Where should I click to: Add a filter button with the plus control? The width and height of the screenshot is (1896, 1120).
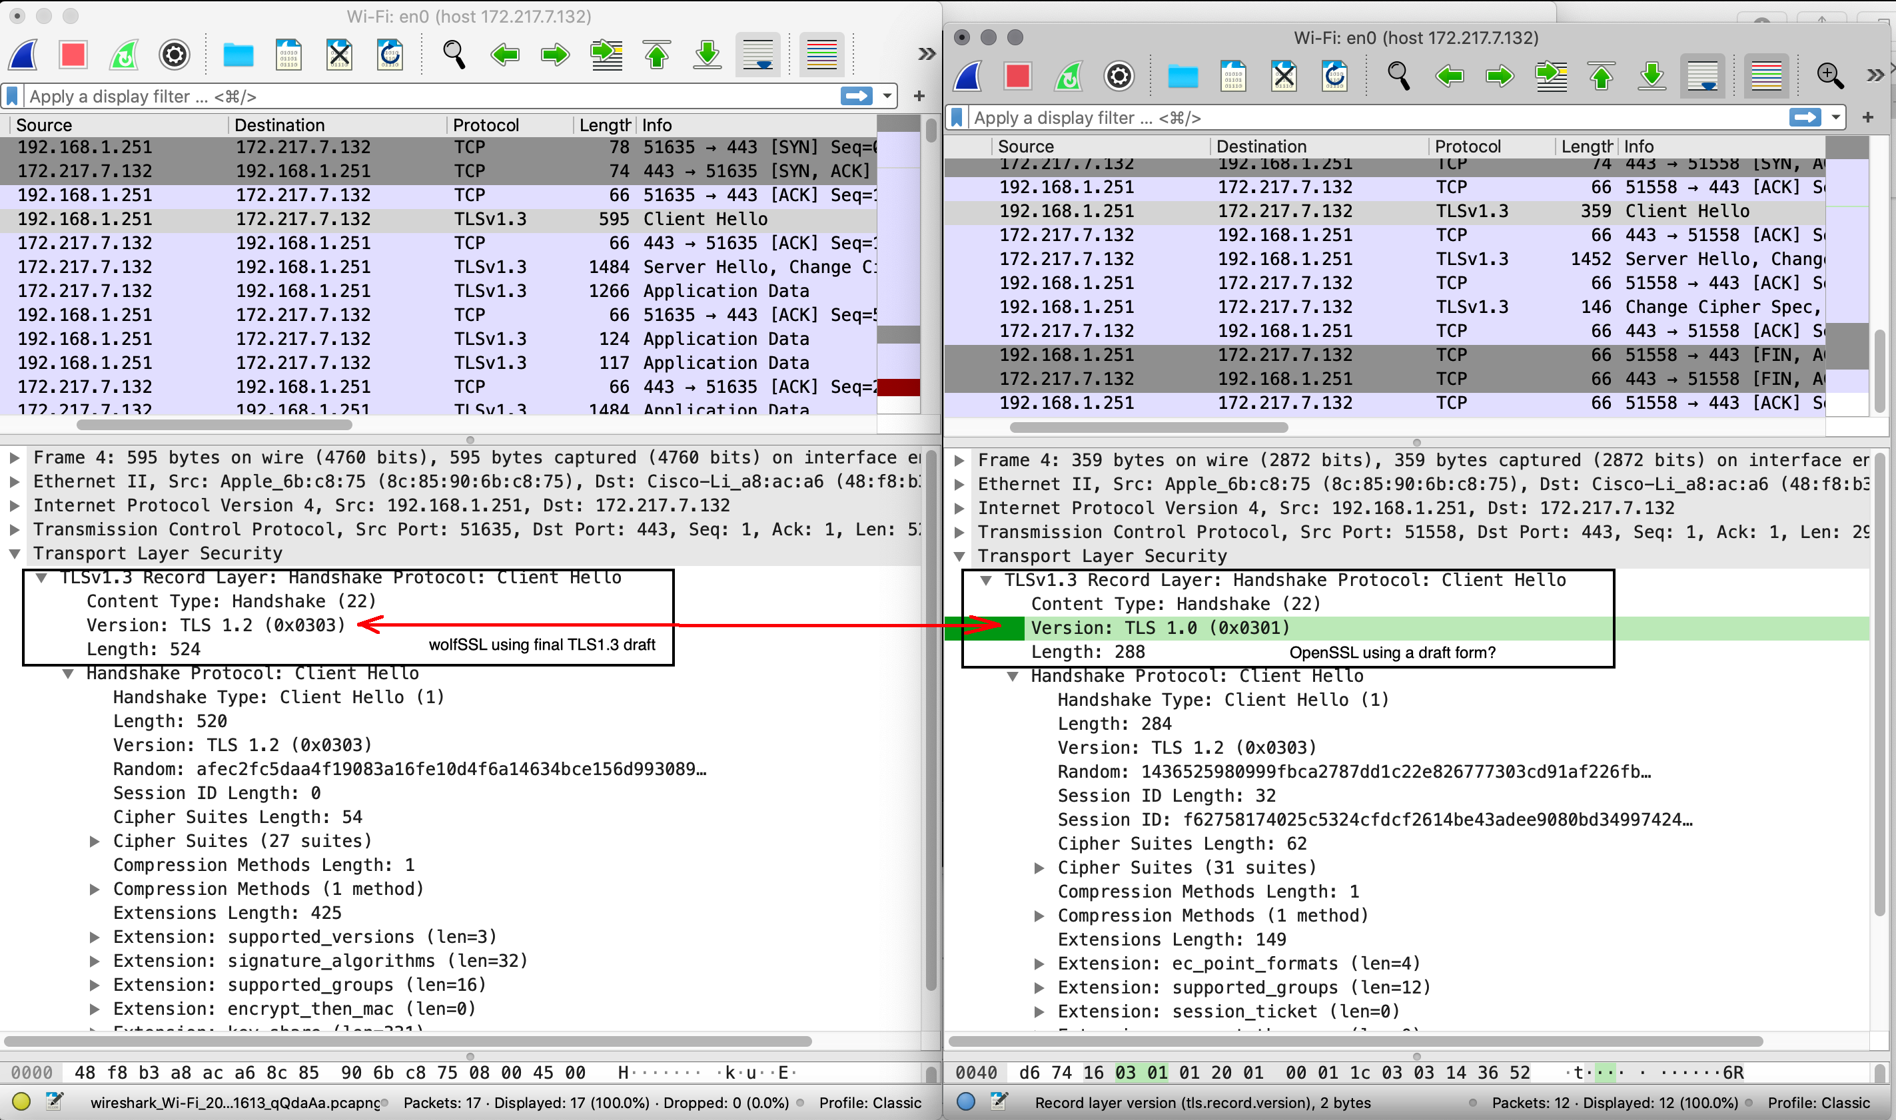[919, 96]
